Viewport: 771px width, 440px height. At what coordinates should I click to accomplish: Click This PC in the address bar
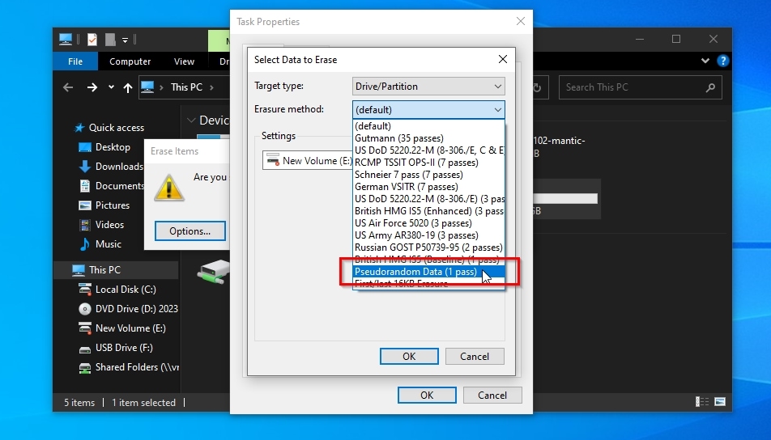(186, 87)
